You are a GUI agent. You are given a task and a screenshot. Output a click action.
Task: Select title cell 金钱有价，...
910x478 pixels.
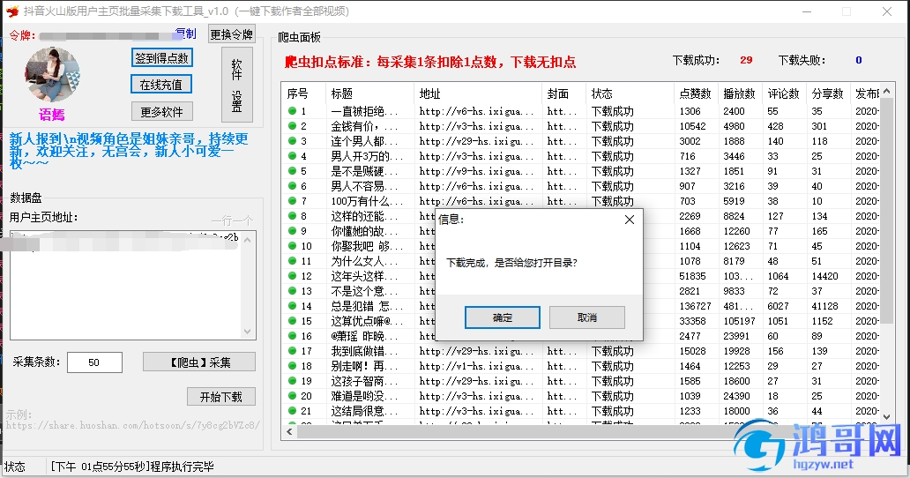(364, 126)
